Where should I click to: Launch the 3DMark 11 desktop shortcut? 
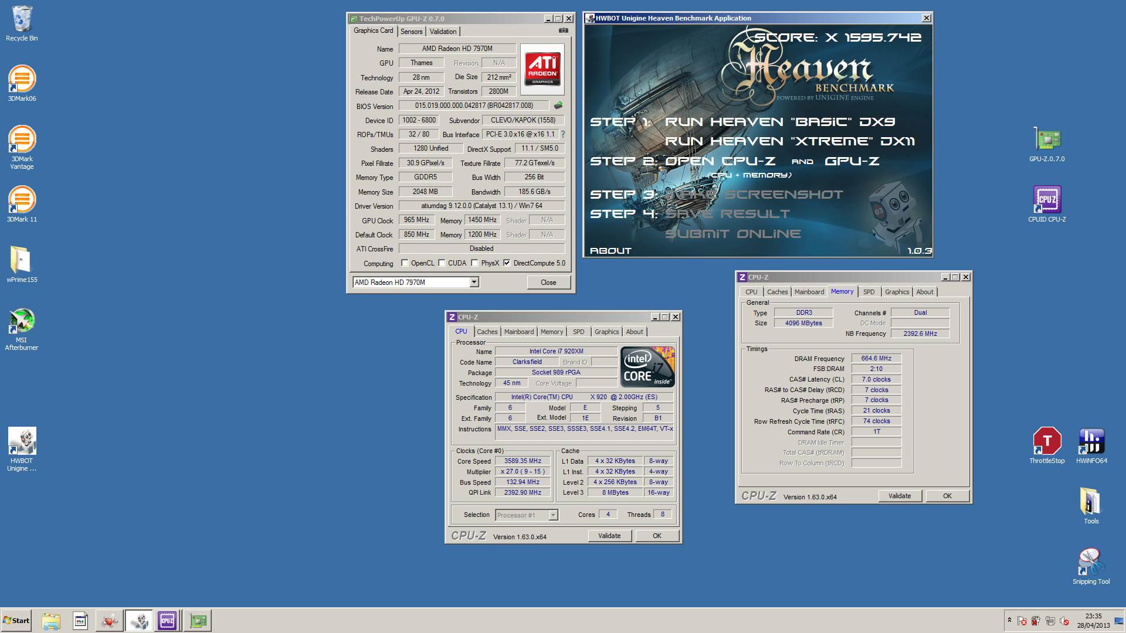(x=22, y=204)
